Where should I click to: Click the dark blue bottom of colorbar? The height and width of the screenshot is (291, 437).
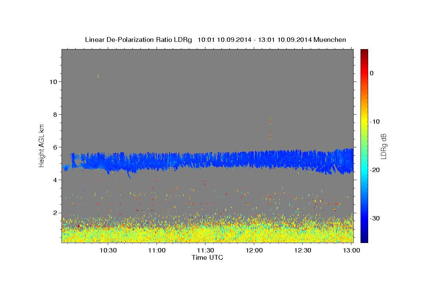point(364,239)
